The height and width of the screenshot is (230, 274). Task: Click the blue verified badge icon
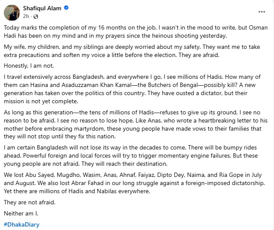click(67, 9)
